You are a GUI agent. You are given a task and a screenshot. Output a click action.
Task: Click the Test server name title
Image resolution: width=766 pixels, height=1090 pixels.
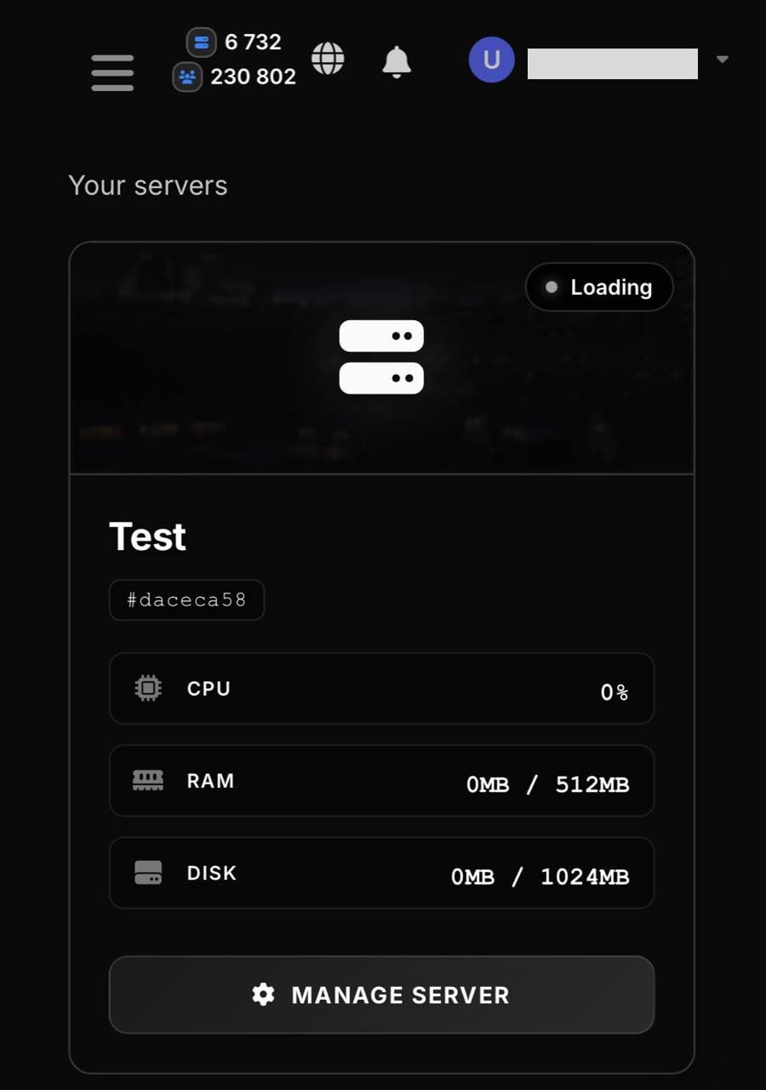pos(147,537)
